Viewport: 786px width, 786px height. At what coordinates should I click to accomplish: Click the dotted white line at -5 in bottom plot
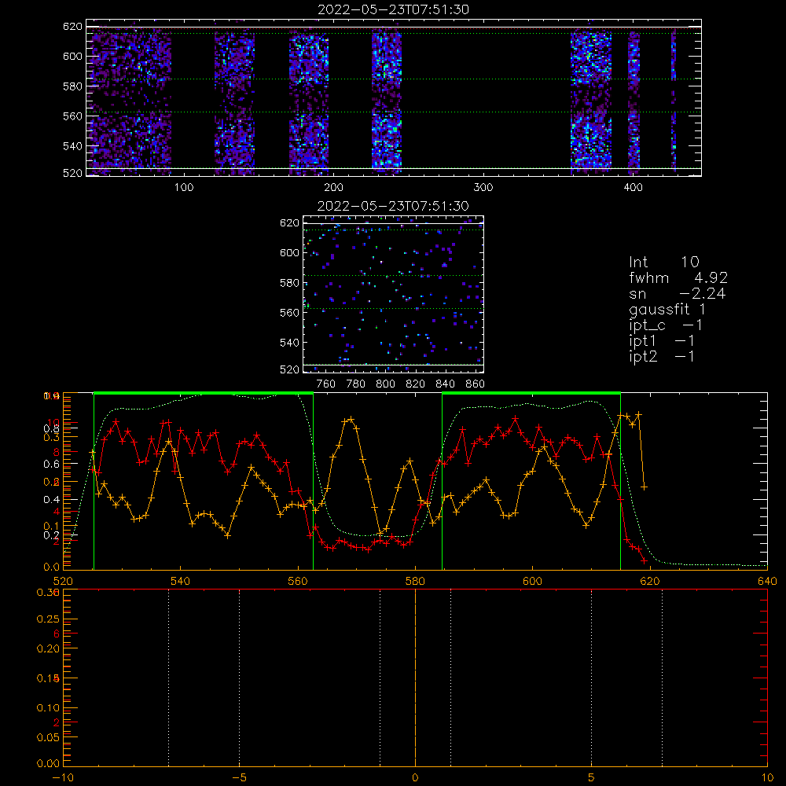point(239,677)
